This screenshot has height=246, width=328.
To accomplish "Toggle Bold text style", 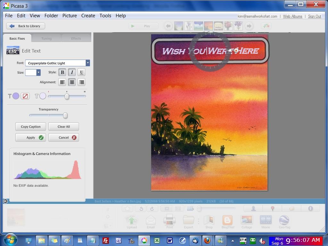I will point(62,72).
